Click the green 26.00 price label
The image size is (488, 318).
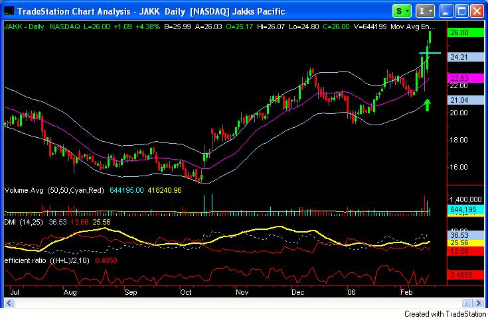pyautogui.click(x=465, y=32)
